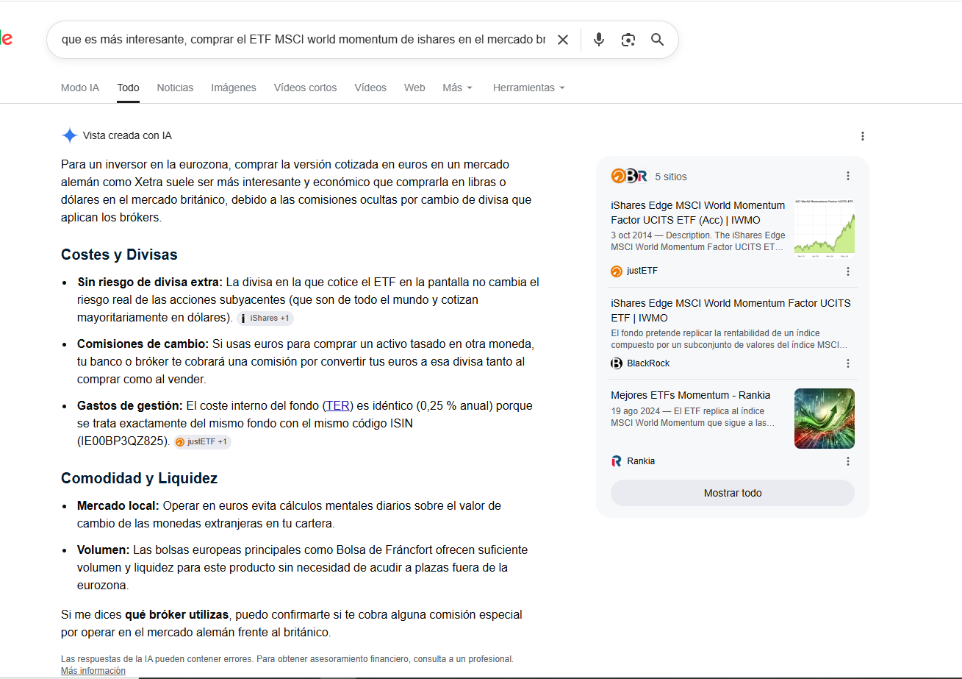Click the BlackRock source name

point(648,363)
